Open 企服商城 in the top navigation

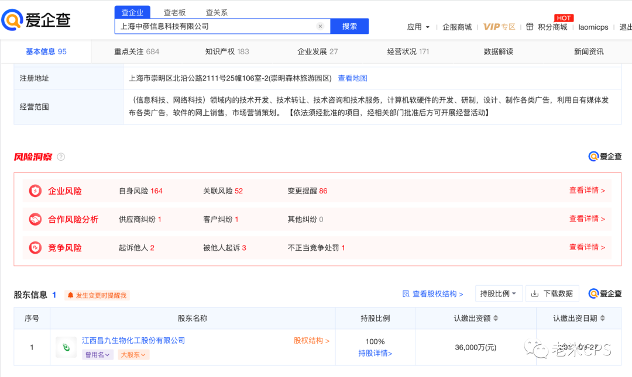tap(457, 27)
